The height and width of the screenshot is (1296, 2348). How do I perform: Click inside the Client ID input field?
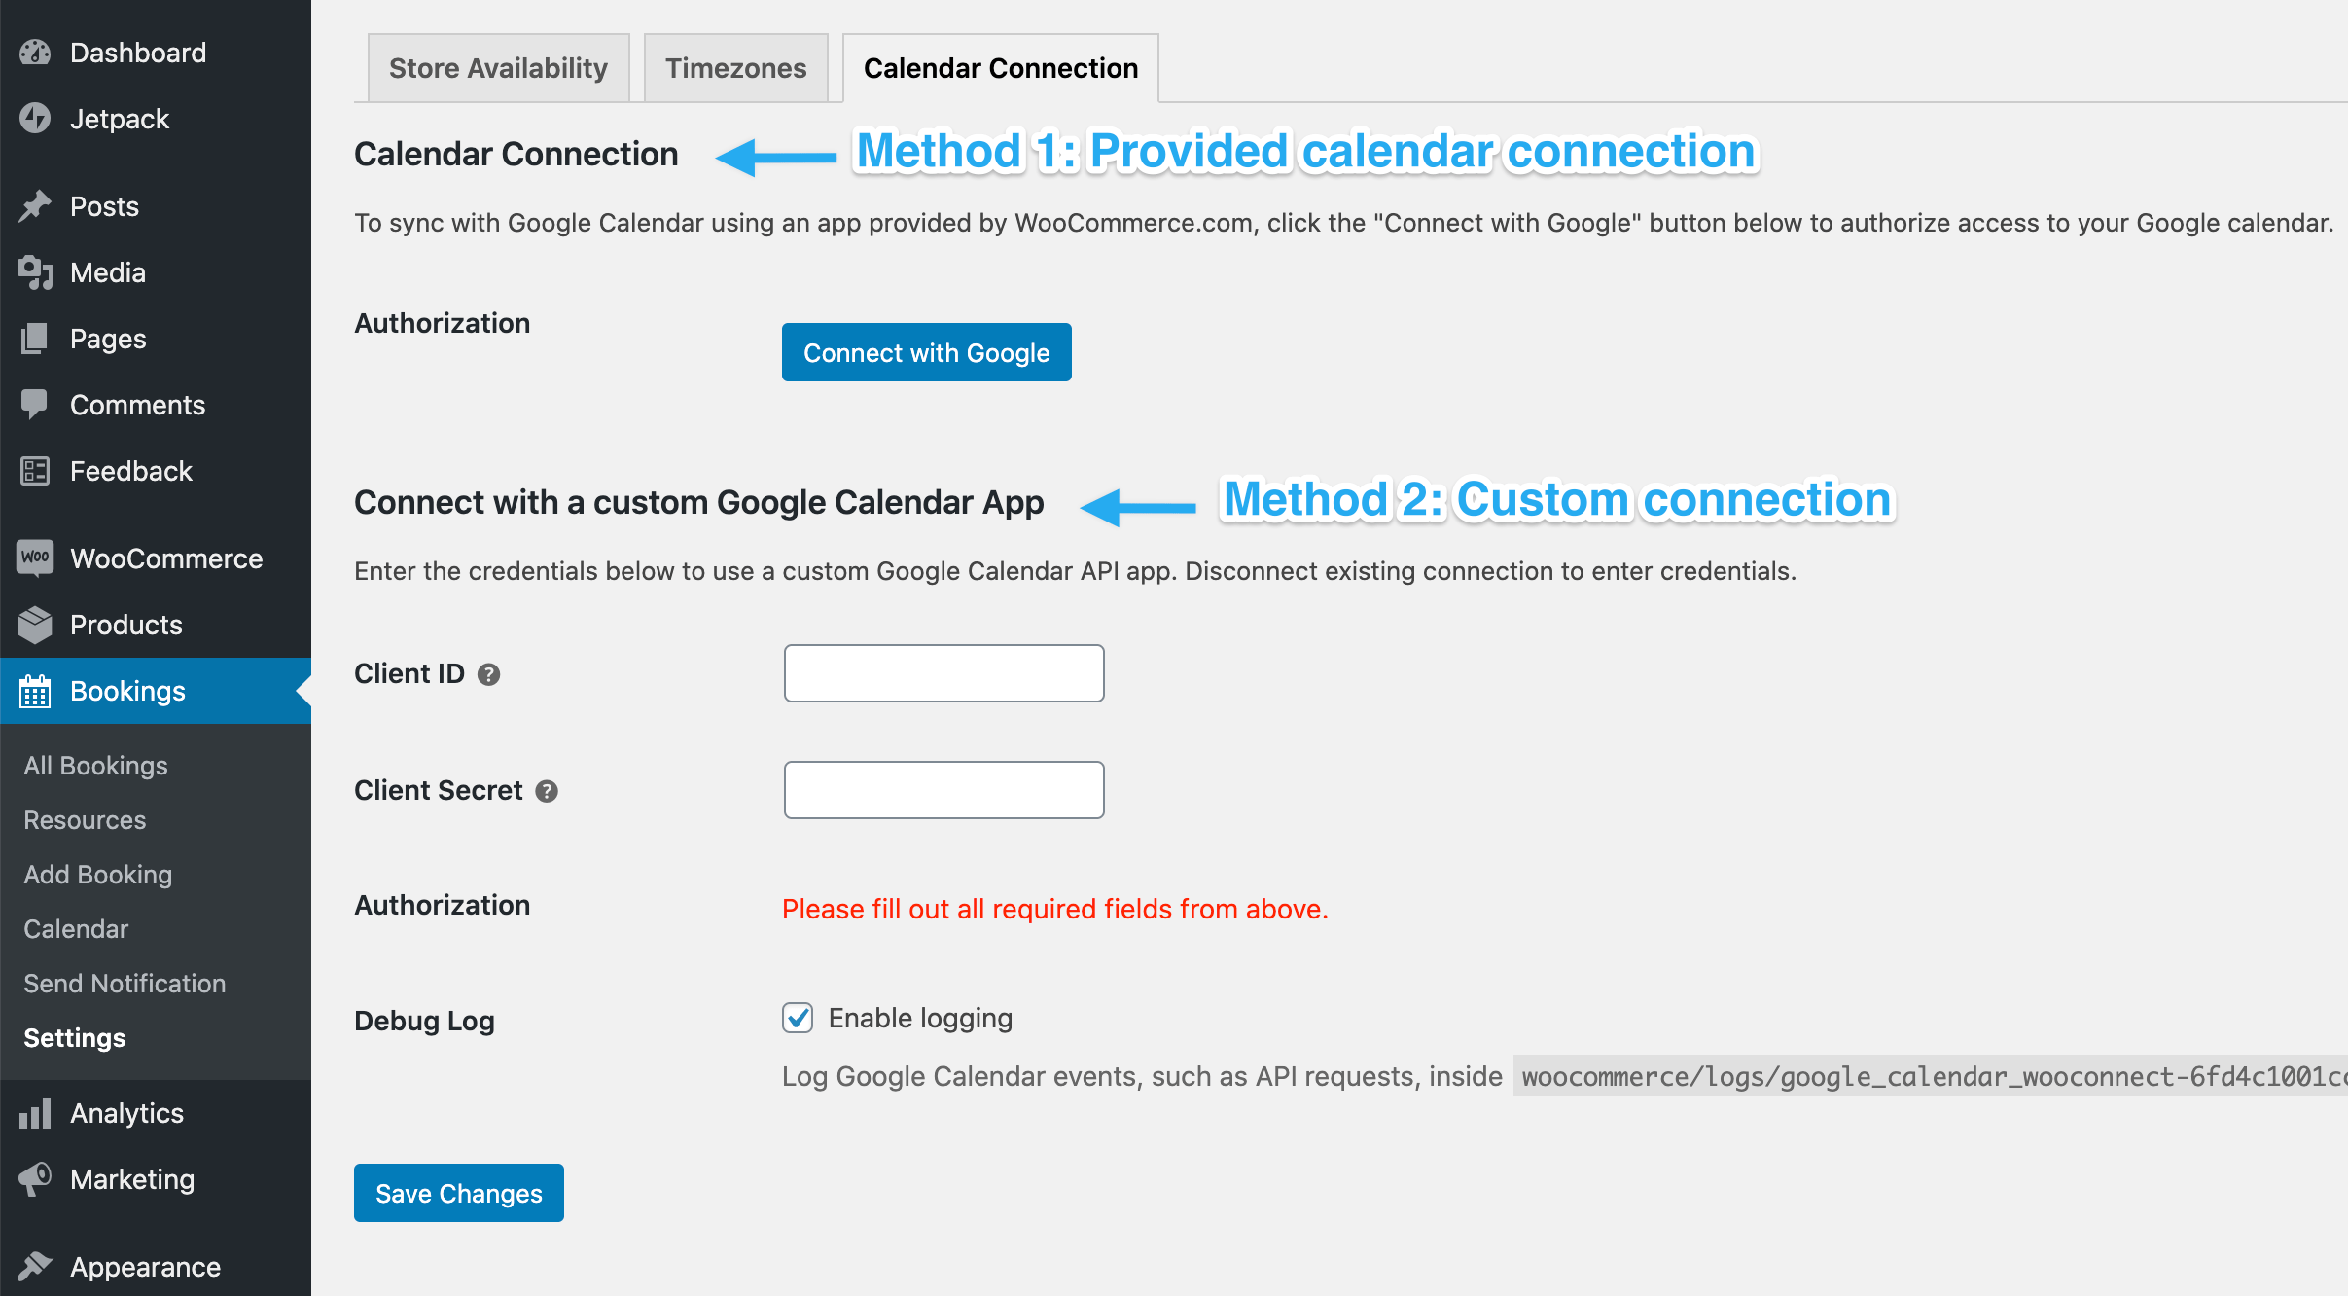click(943, 673)
